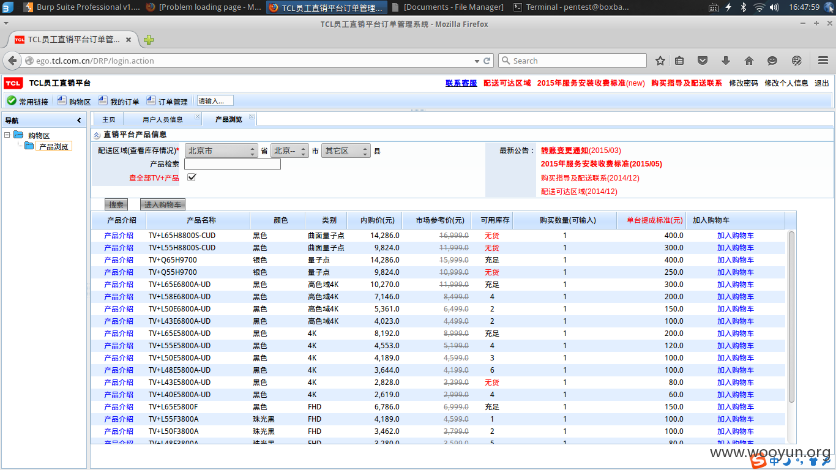
Task: Bookmark this page with the star icon
Action: tap(660, 61)
